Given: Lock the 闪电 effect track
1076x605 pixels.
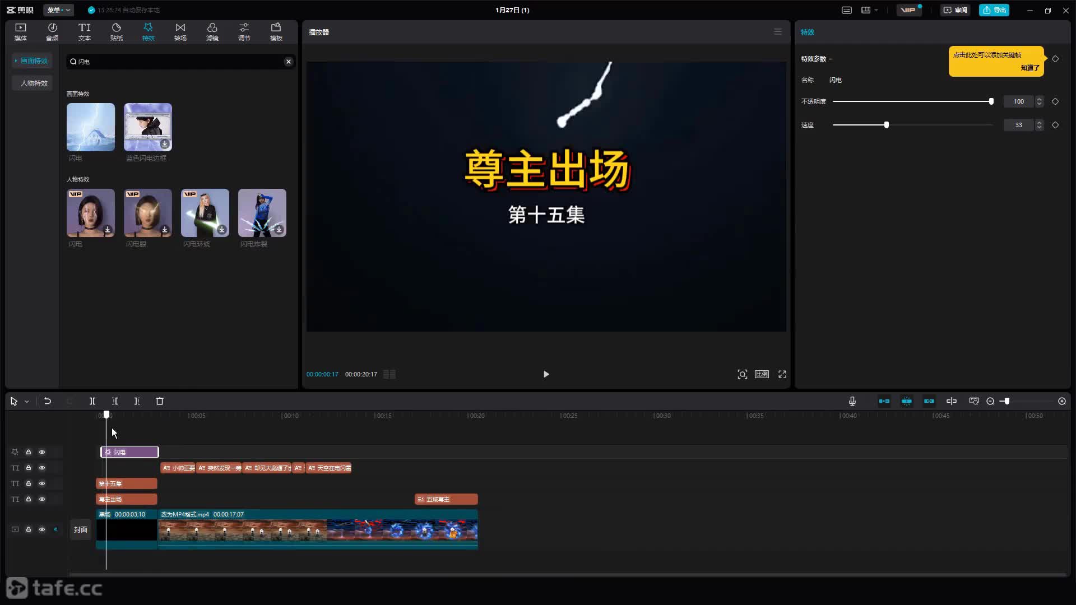Looking at the screenshot, I should [29, 452].
